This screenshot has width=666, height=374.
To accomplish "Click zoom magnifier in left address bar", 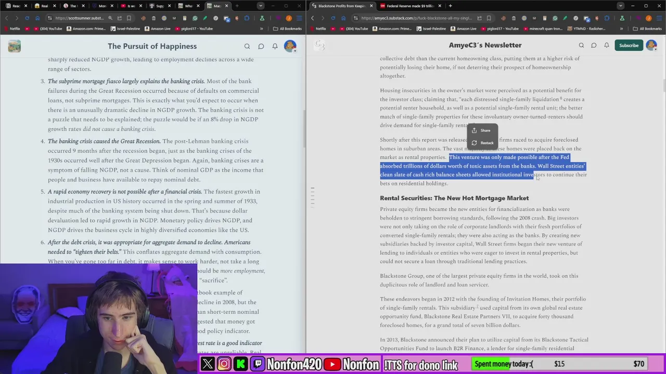I will point(110,18).
